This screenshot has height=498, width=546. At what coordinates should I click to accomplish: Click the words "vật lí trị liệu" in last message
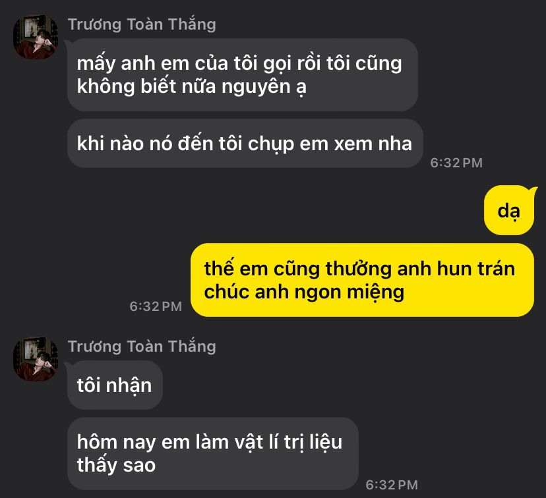pyautogui.click(x=288, y=443)
